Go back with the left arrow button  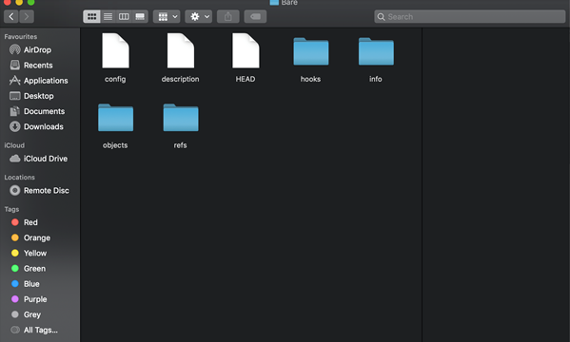coord(11,17)
